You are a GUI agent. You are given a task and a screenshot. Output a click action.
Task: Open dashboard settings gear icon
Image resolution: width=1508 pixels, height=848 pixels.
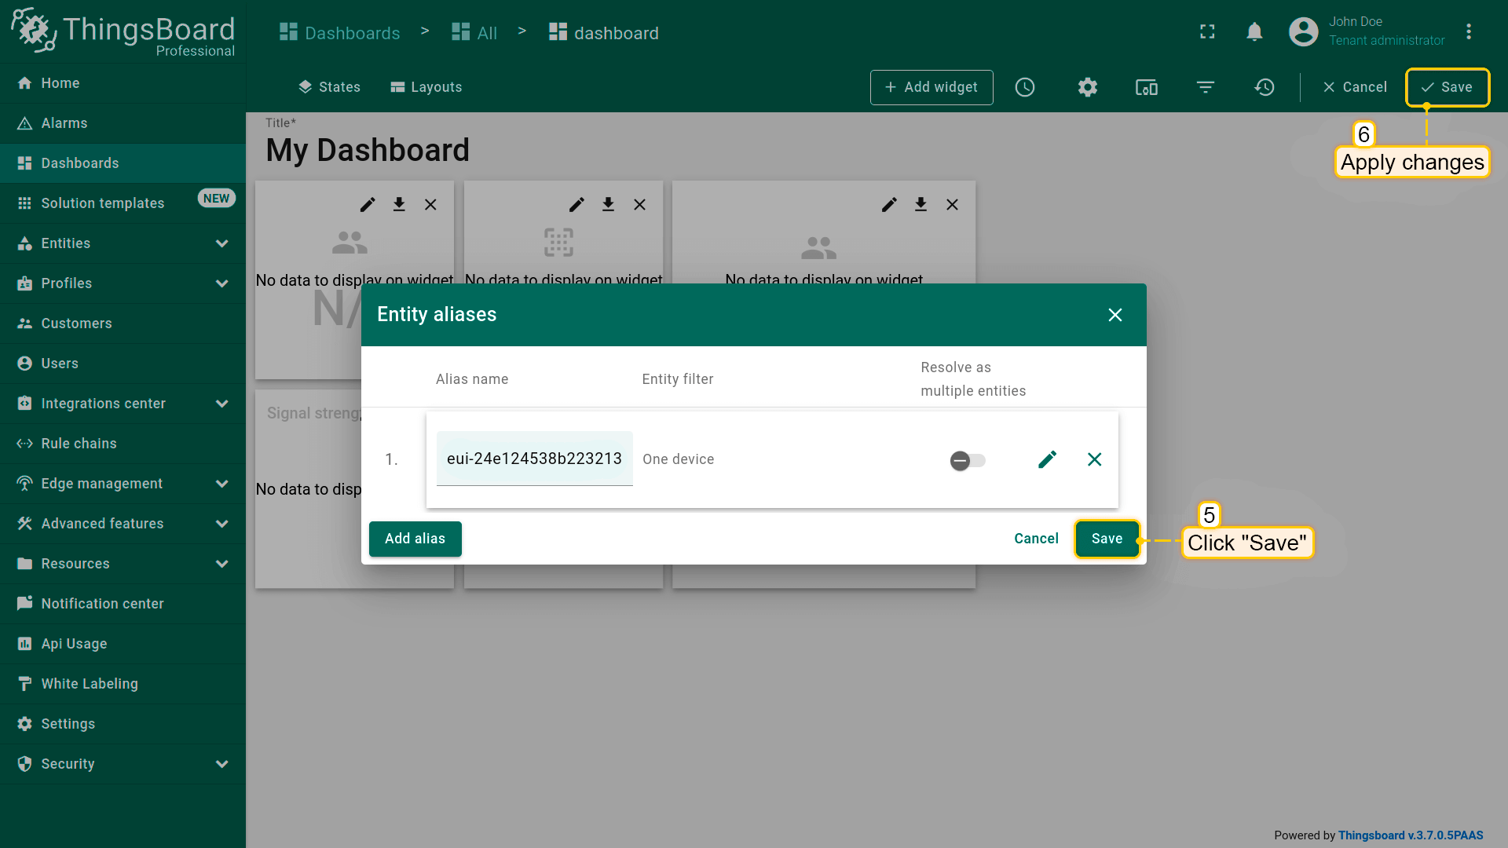click(1087, 87)
